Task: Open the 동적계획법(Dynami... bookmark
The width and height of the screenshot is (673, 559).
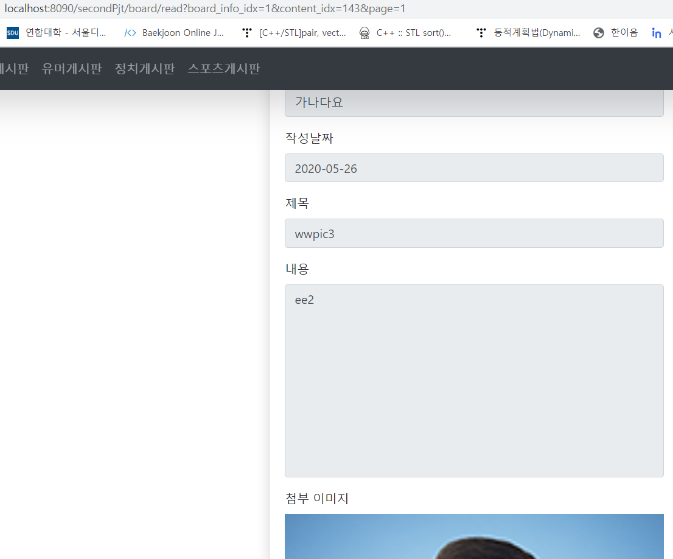Action: click(537, 33)
